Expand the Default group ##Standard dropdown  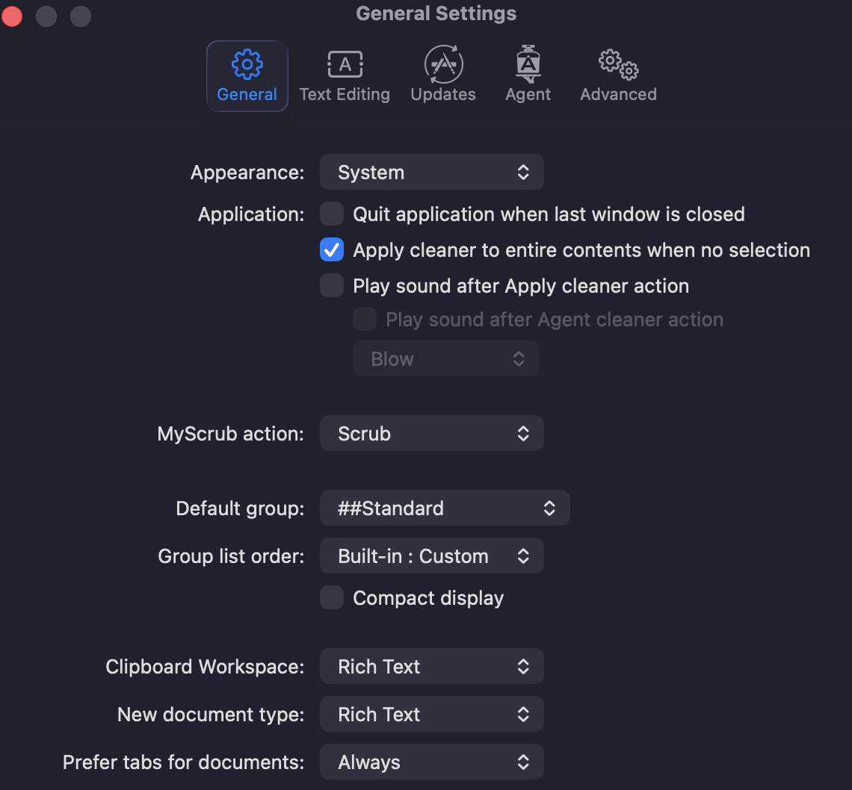pyautogui.click(x=445, y=508)
